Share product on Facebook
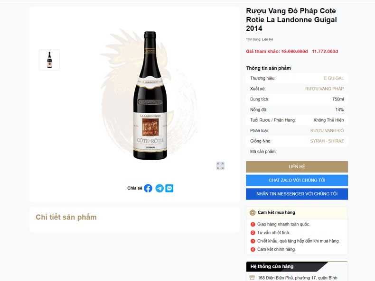Screen dimensions: 375x281 [148, 188]
